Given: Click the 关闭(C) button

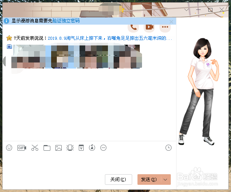Looking at the screenshot, I should (x=119, y=180).
